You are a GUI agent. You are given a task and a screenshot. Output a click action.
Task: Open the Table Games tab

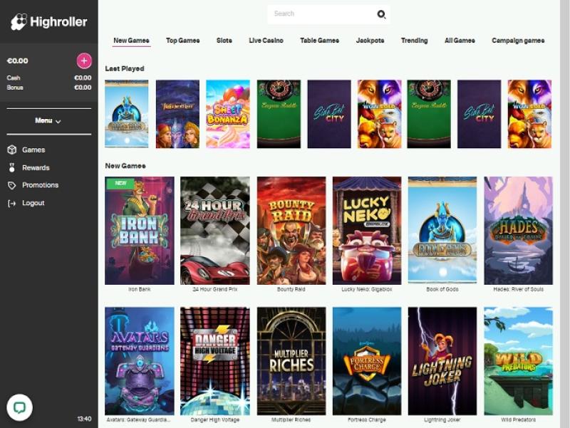click(319, 41)
